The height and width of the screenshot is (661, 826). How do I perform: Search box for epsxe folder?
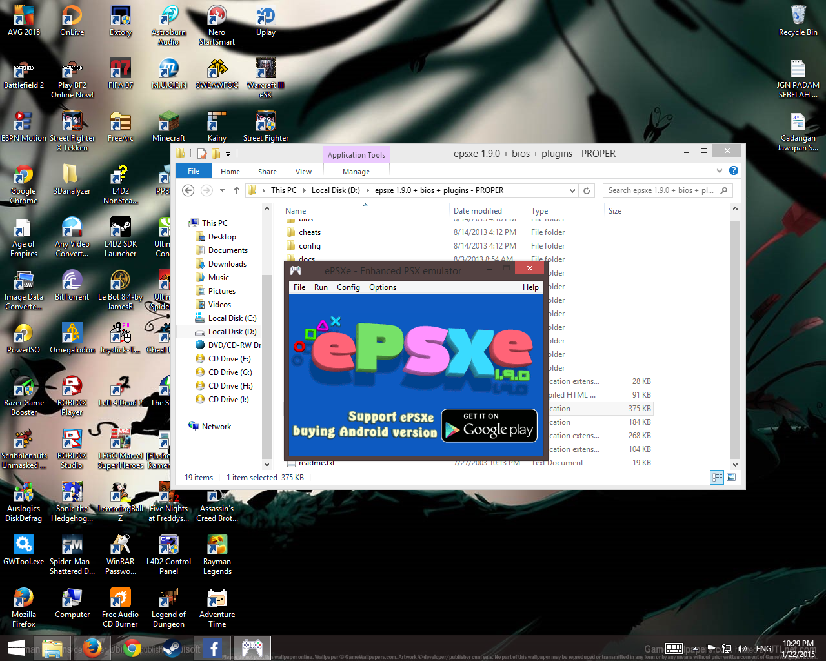(667, 190)
